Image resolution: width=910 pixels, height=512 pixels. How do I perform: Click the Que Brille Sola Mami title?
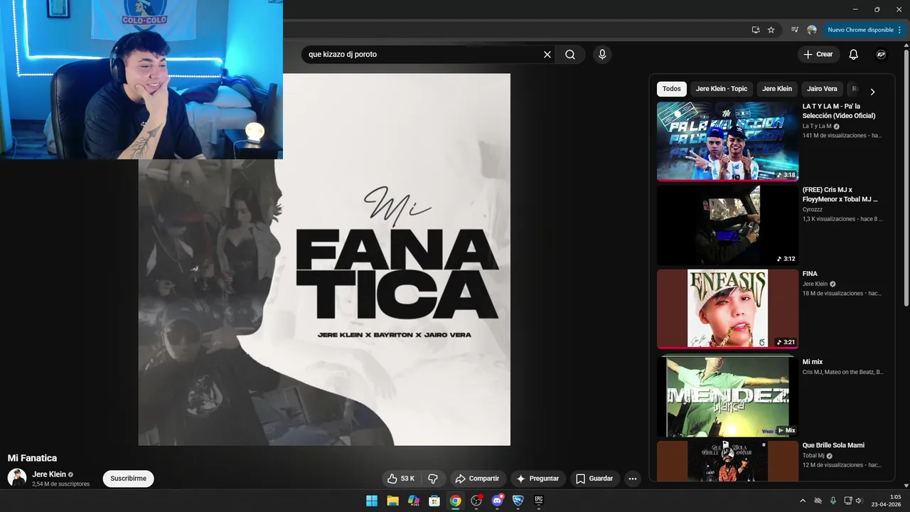click(833, 445)
